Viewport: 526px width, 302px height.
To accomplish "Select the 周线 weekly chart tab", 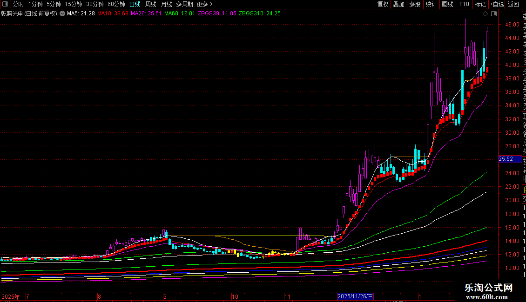I will pos(151,4).
